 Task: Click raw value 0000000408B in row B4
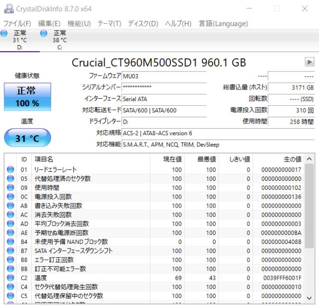[x=281, y=241]
